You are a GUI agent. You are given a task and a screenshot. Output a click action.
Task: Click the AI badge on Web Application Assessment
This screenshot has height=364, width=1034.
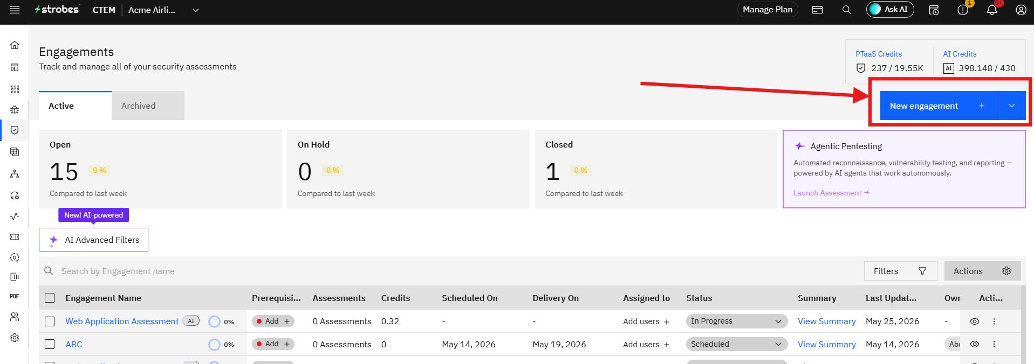coord(191,321)
